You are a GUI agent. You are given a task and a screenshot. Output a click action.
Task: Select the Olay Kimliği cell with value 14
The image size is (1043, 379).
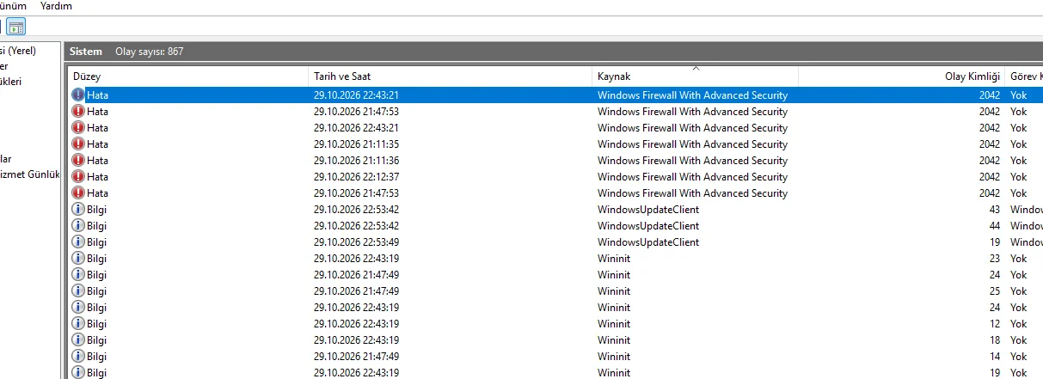995,357
